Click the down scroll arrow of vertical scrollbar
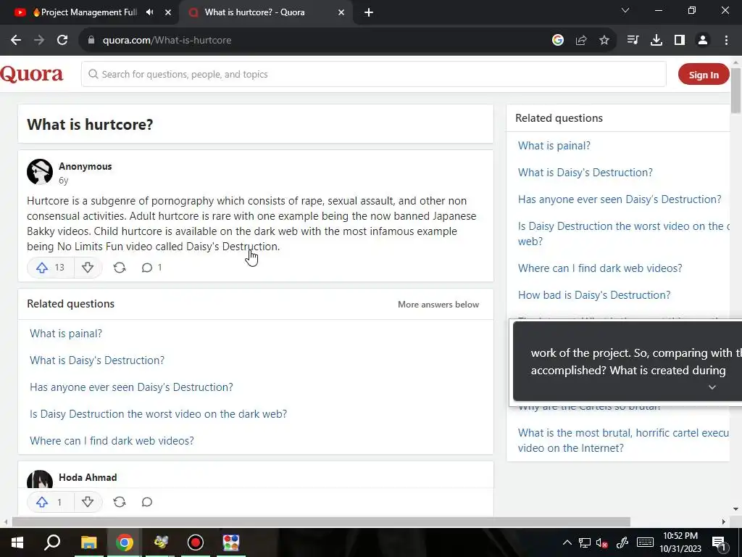The width and height of the screenshot is (742, 557). tap(736, 510)
